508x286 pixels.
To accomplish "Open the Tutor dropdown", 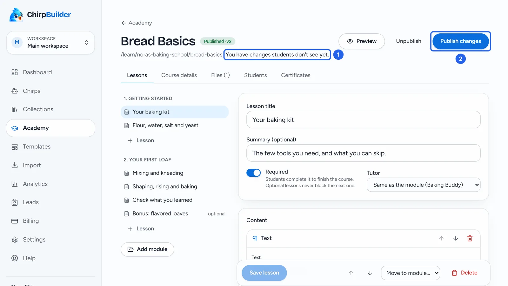I will click(x=424, y=185).
